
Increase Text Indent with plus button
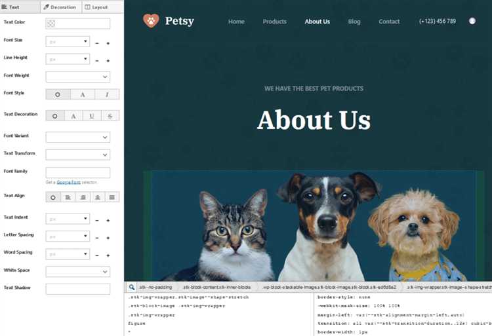click(108, 221)
